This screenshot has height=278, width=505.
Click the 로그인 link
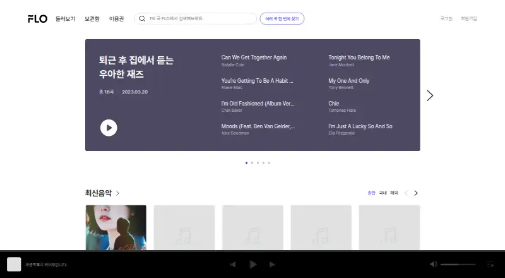tap(446, 19)
